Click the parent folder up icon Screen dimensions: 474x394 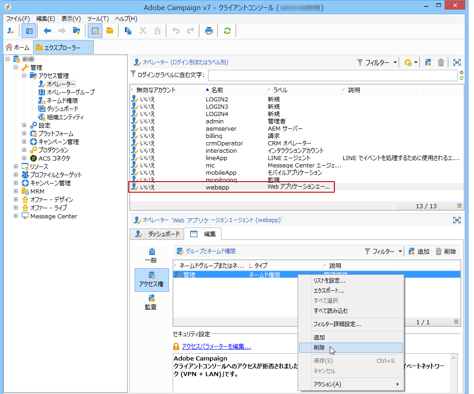pyautogui.click(x=77, y=31)
